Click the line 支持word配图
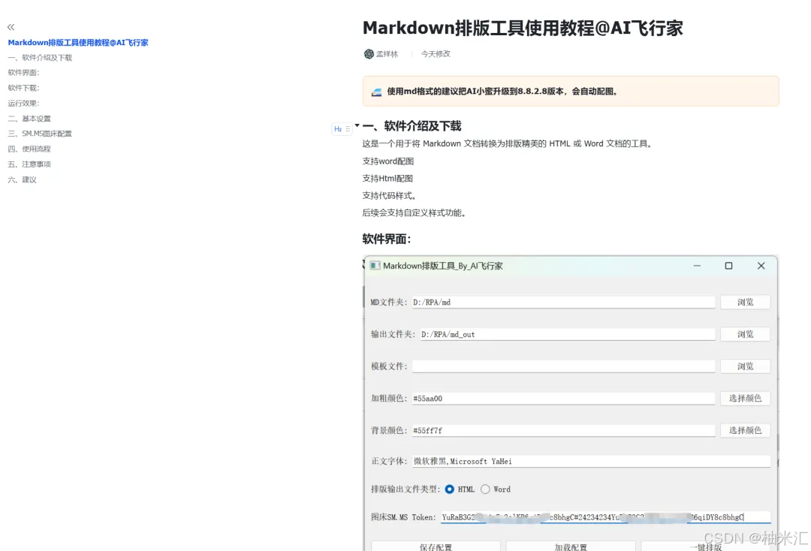The width and height of the screenshot is (811, 551). [388, 161]
